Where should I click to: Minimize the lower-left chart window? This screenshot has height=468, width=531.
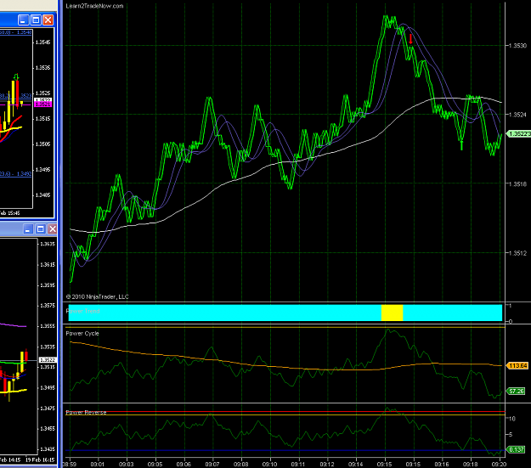tap(28, 229)
